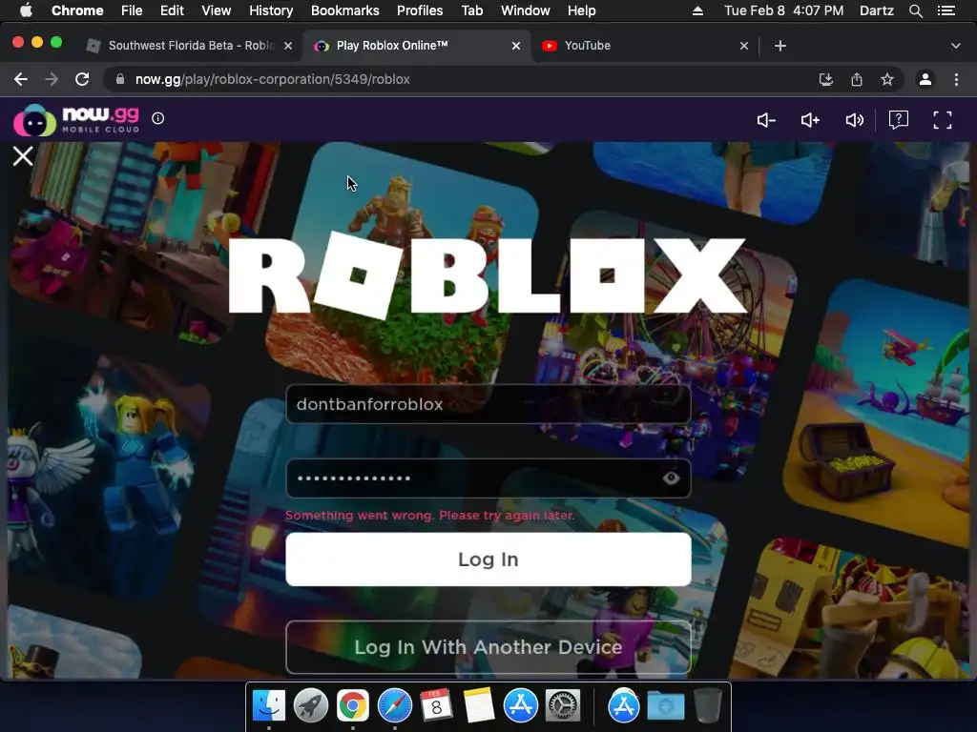
Task: Open the History menu
Action: tap(271, 10)
